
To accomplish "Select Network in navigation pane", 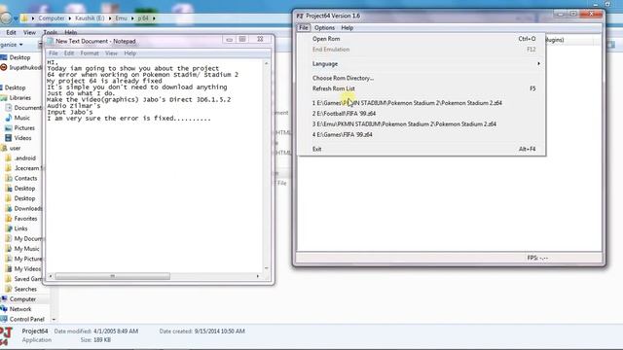I will (x=19, y=309).
